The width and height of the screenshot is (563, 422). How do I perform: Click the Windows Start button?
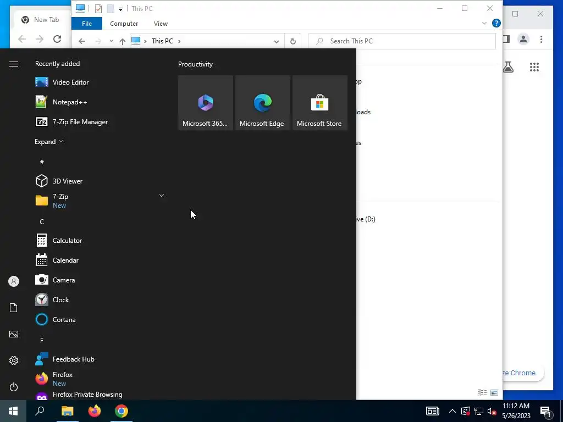pos(13,411)
